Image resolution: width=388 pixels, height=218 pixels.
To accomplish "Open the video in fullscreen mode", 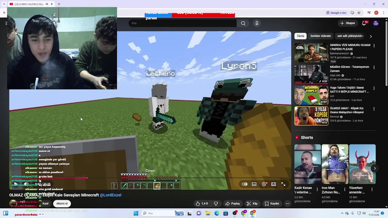I will (283, 184).
